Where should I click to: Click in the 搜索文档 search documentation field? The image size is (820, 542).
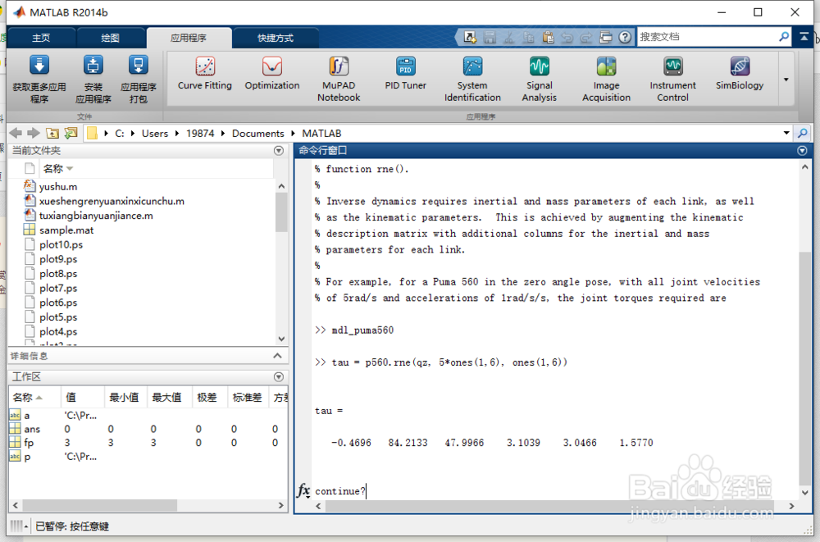(707, 37)
